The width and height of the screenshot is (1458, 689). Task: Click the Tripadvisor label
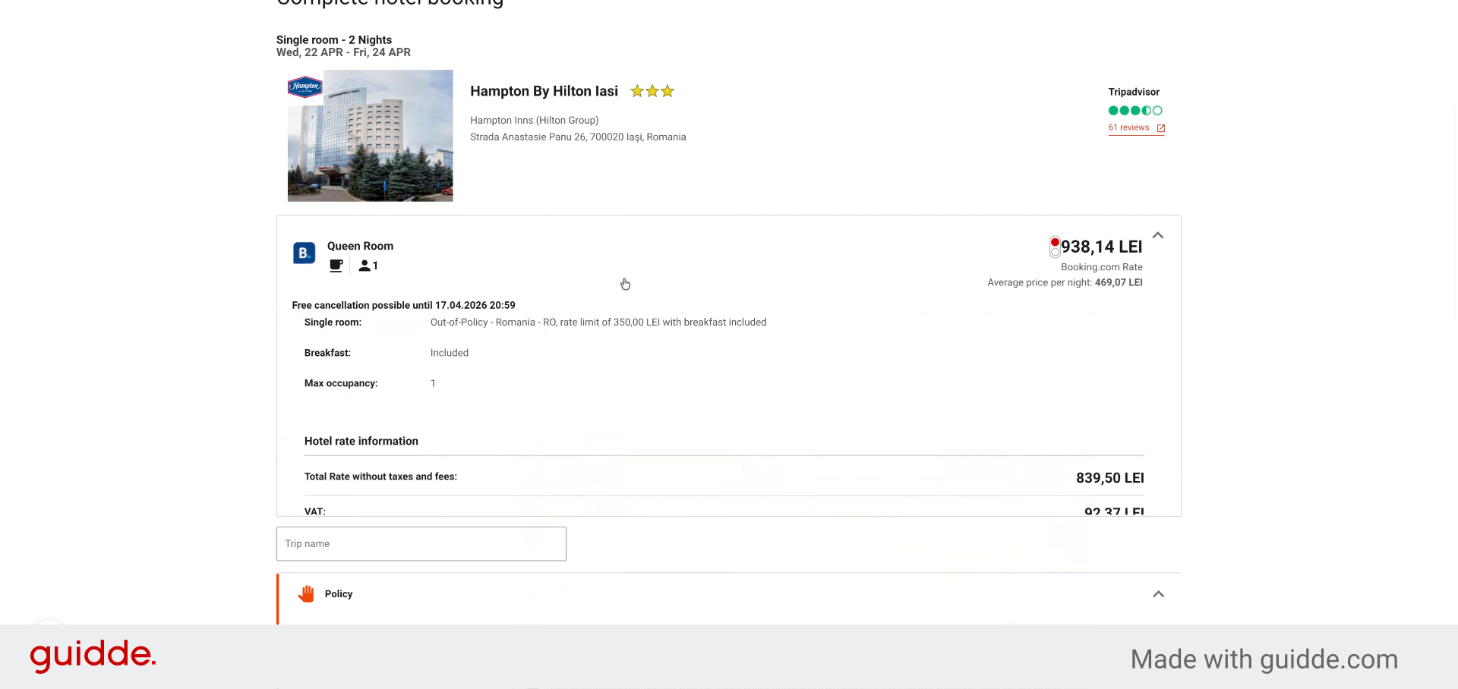click(x=1134, y=92)
